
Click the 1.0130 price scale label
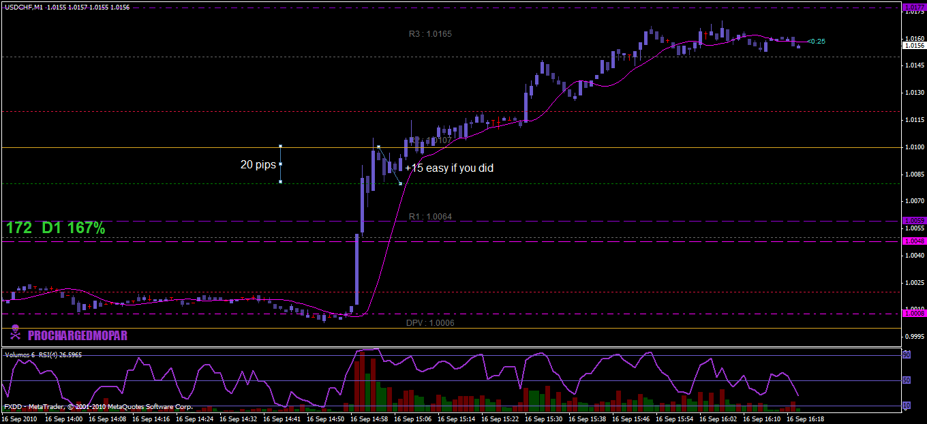914,93
